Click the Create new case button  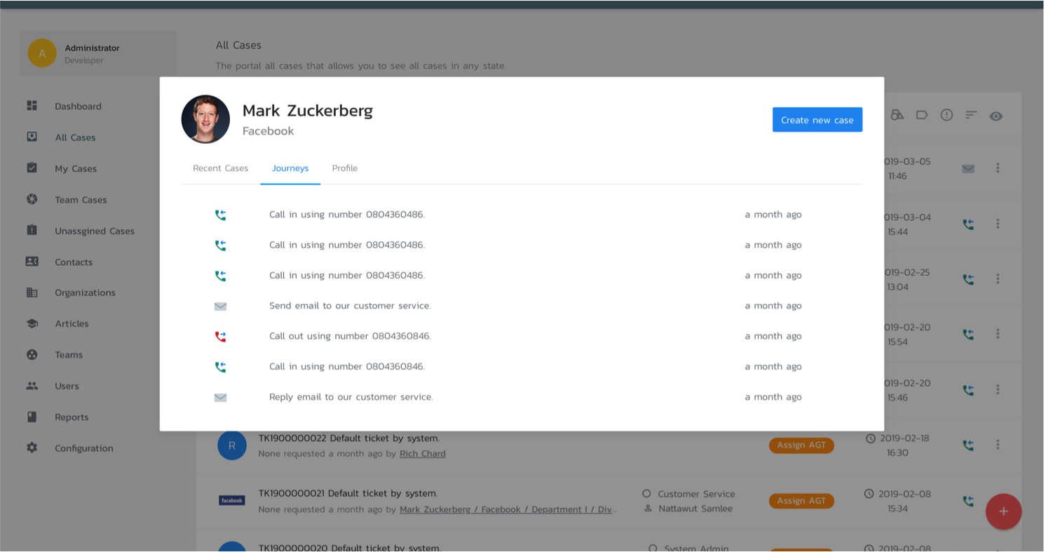[x=817, y=120]
